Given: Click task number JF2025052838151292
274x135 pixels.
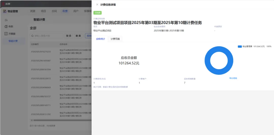Looking at the screenshot, I should click(41, 114).
